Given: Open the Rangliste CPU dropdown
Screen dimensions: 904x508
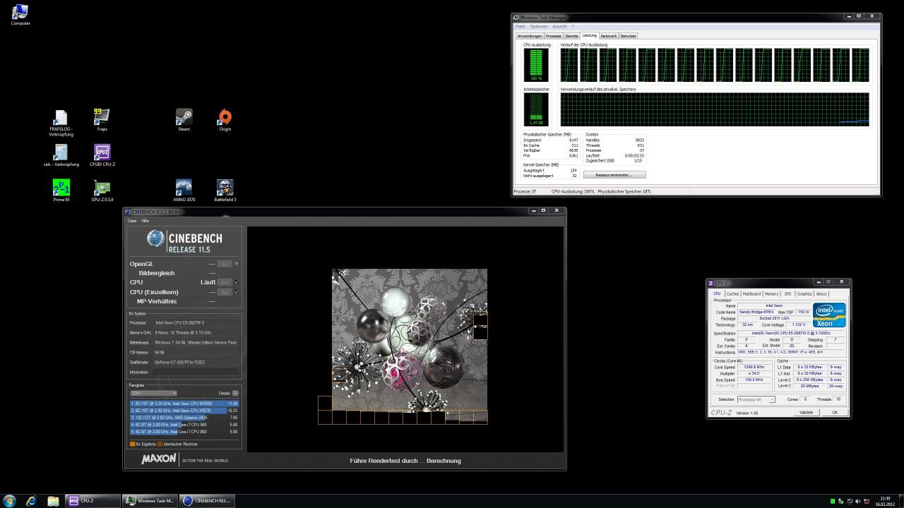Looking at the screenshot, I should click(x=153, y=393).
